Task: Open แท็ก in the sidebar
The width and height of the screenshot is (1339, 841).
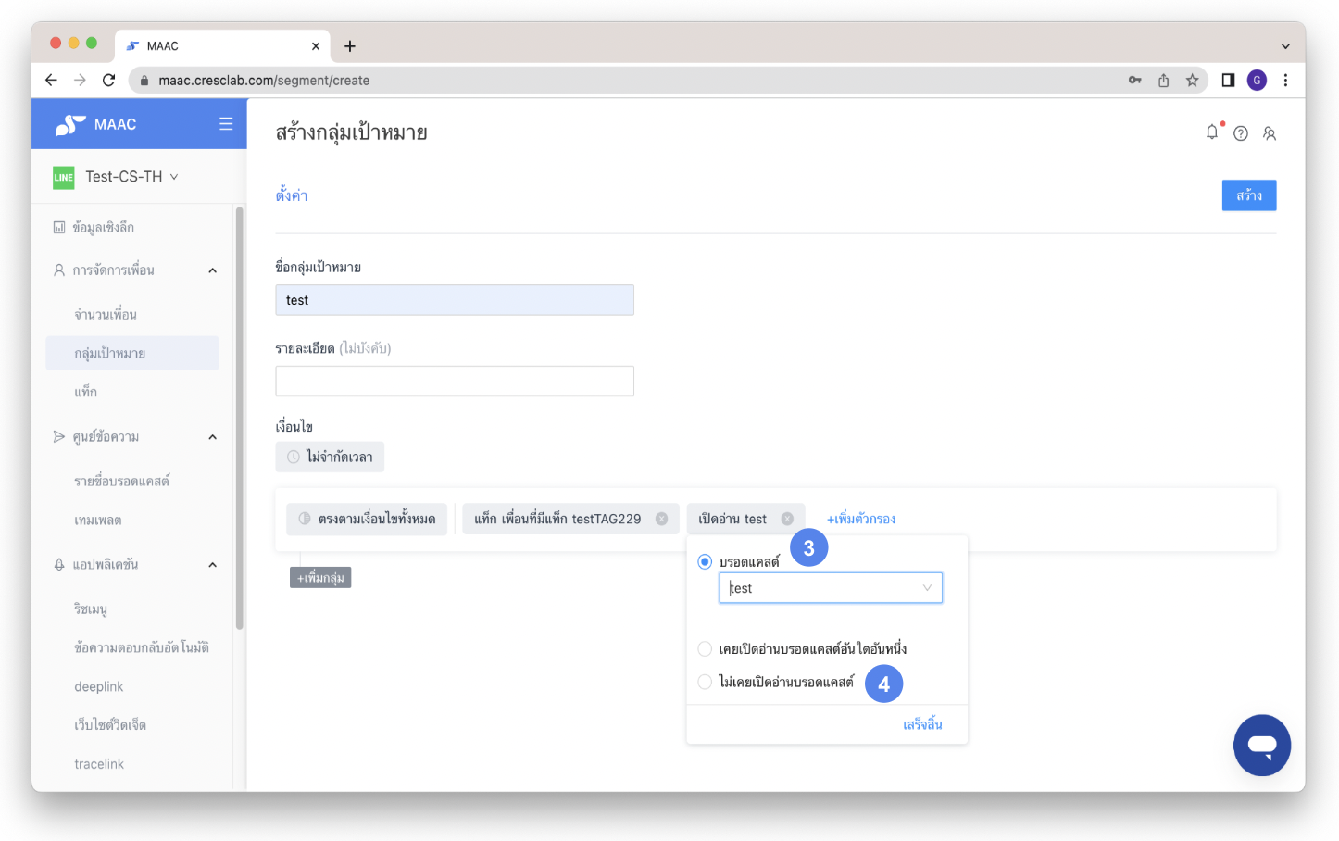Action: [x=86, y=393]
